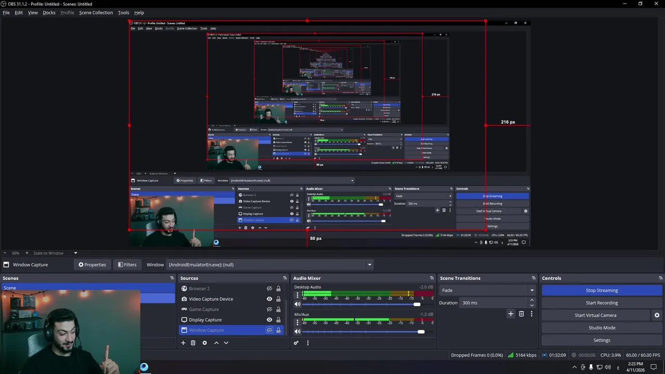Image resolution: width=665 pixels, height=374 pixels.
Task: Open Desktop Audio options three-dot menu
Action: pyautogui.click(x=297, y=295)
